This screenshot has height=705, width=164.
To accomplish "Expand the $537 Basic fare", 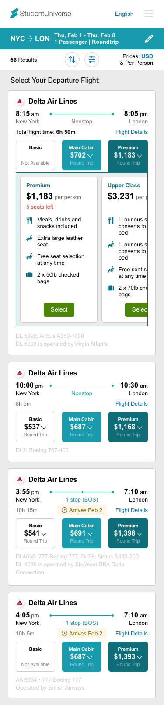I will [x=35, y=427].
